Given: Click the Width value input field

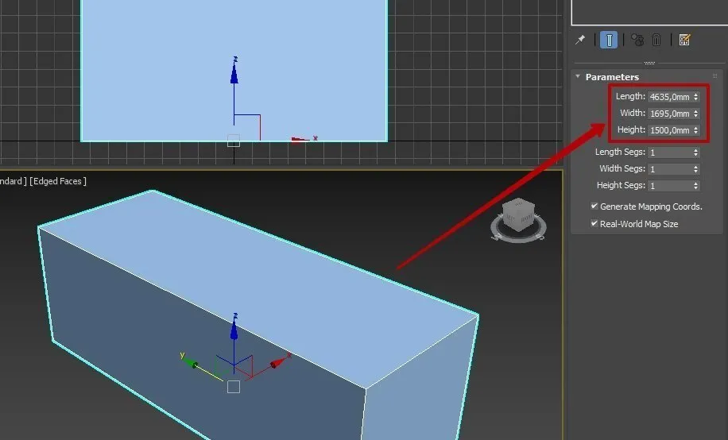Looking at the screenshot, I should pyautogui.click(x=669, y=114).
